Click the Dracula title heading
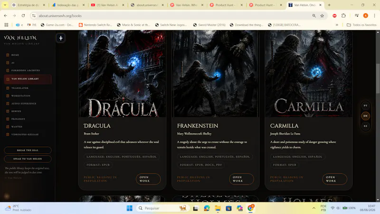Screen dimensions: 380x214 (97, 126)
